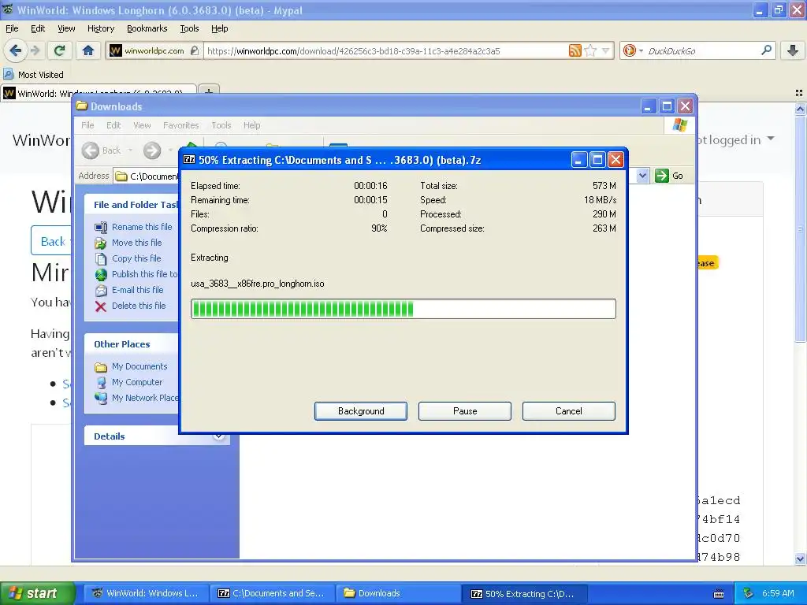Click the Explorer Forward arrow in Downloads window
Viewport: 807px width, 605px height.
(152, 150)
